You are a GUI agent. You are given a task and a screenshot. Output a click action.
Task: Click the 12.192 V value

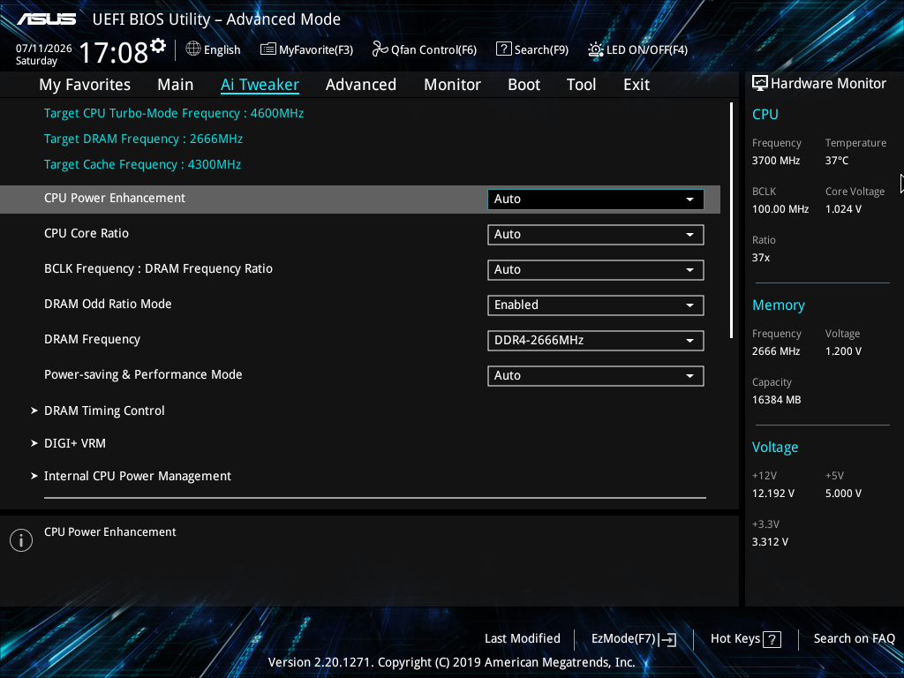point(773,493)
